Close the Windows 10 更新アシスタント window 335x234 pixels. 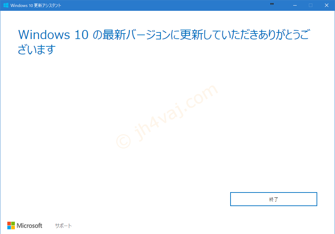click(326, 5)
